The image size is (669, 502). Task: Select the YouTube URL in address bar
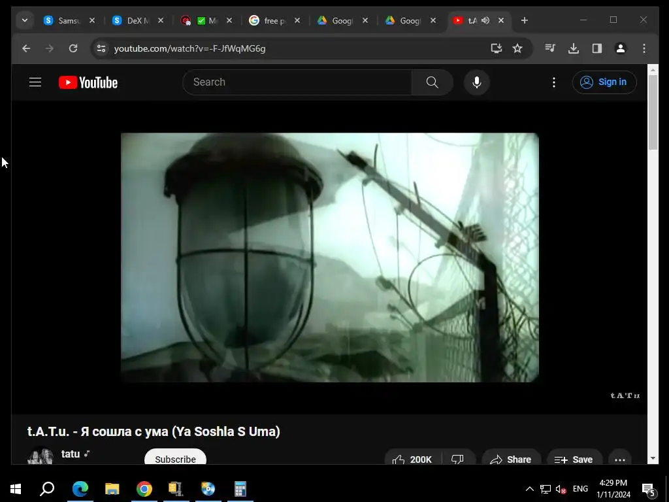[190, 48]
